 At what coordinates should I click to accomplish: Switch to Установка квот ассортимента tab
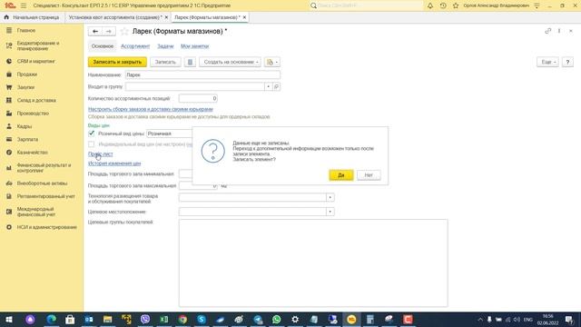(115, 17)
